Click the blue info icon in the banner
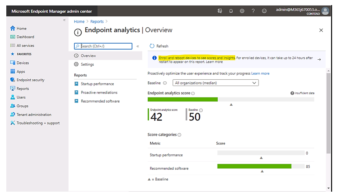 tap(154, 58)
